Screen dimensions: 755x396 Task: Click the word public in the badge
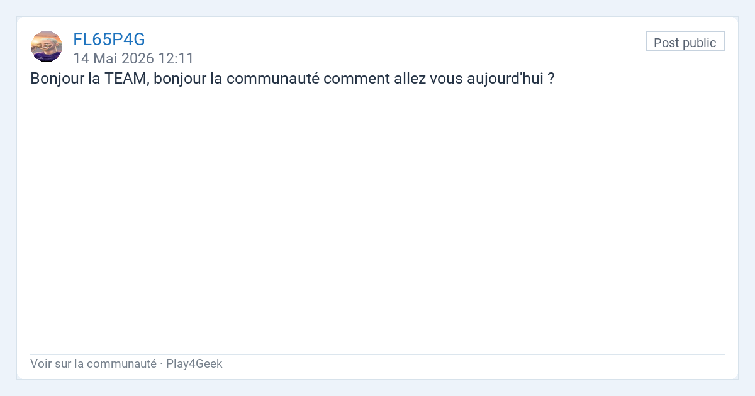[x=700, y=43]
